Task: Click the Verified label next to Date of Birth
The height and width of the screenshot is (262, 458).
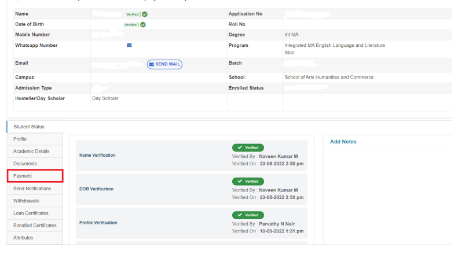Action: [x=131, y=25]
